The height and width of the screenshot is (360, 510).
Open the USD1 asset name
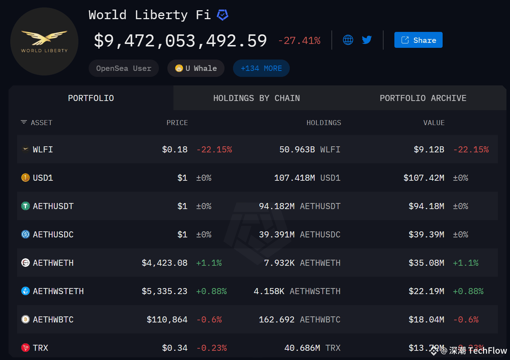pos(43,178)
